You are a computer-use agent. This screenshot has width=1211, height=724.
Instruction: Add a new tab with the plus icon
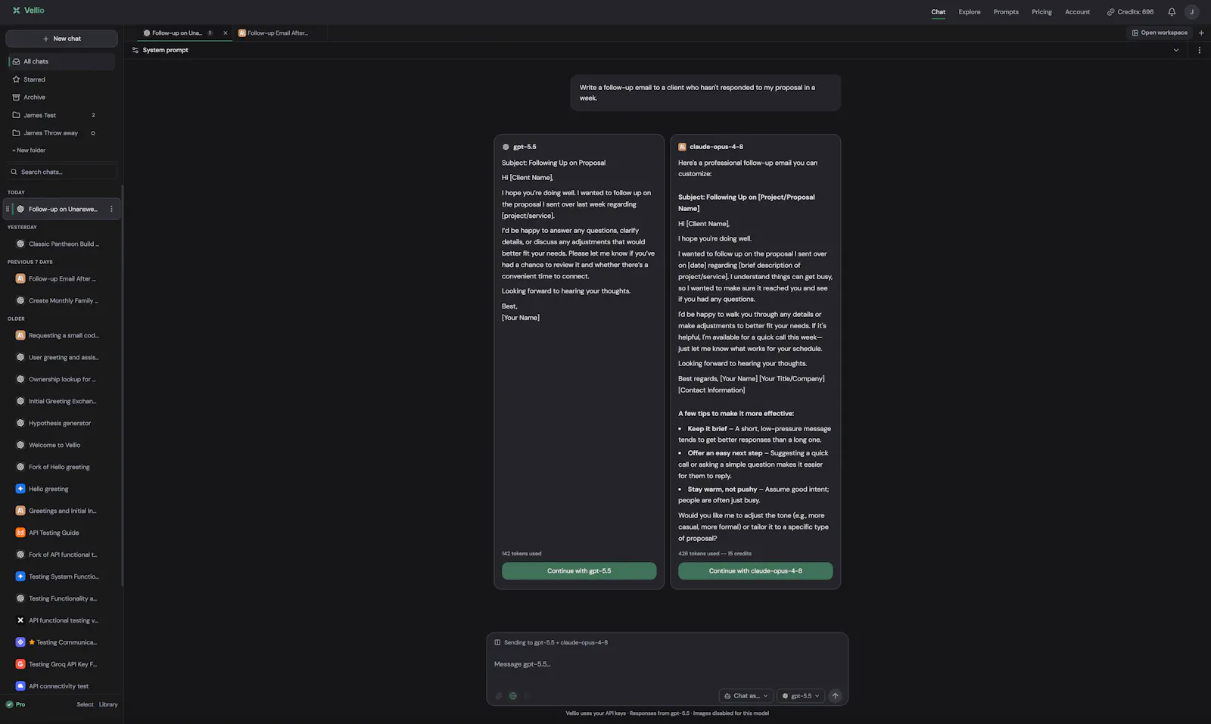[x=1201, y=33]
